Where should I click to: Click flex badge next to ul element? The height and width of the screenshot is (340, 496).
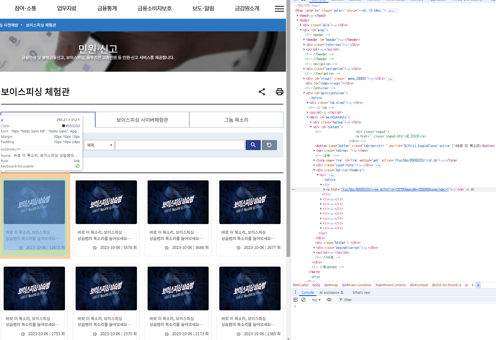coord(331,175)
